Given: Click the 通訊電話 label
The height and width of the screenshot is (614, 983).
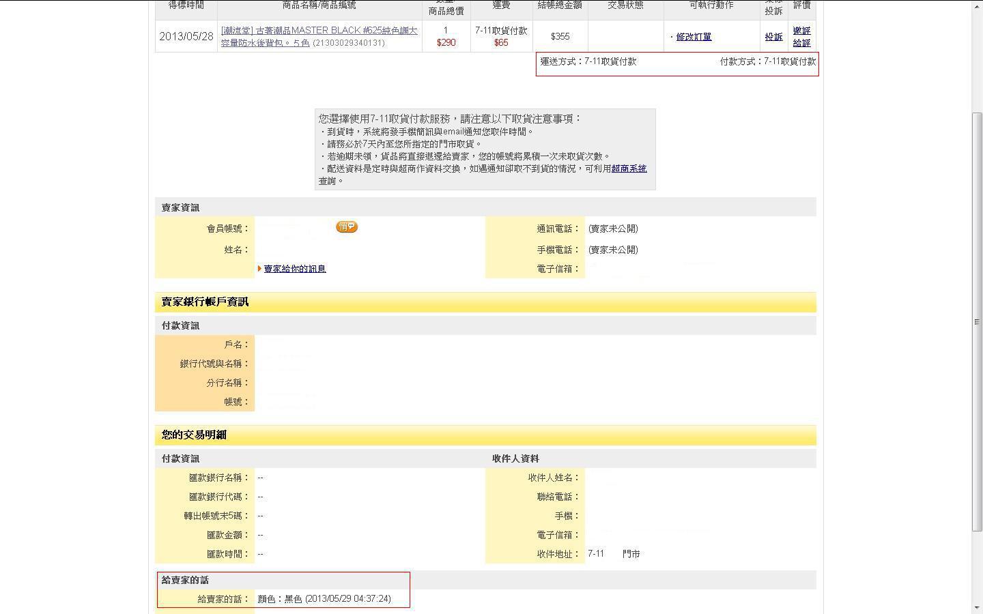Looking at the screenshot, I should click(558, 229).
